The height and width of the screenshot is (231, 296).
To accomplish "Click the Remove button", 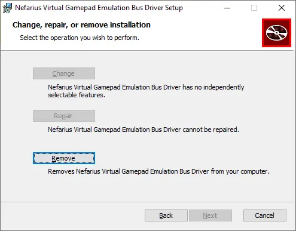I will pos(64,158).
